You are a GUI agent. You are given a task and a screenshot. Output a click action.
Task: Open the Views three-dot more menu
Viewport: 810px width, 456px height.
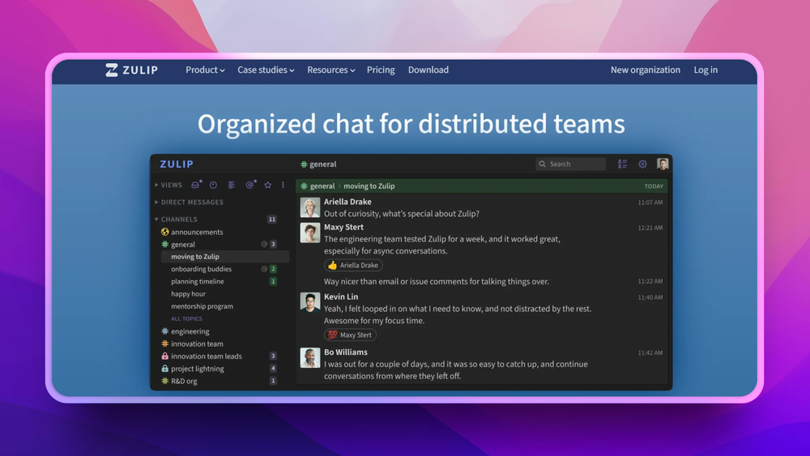(x=283, y=185)
